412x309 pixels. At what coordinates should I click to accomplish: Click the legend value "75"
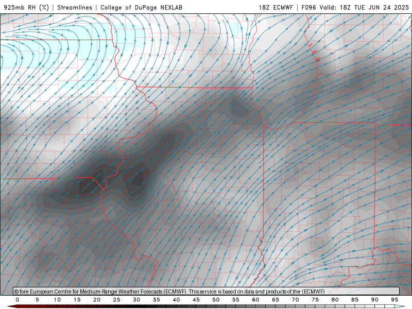(x=315, y=300)
